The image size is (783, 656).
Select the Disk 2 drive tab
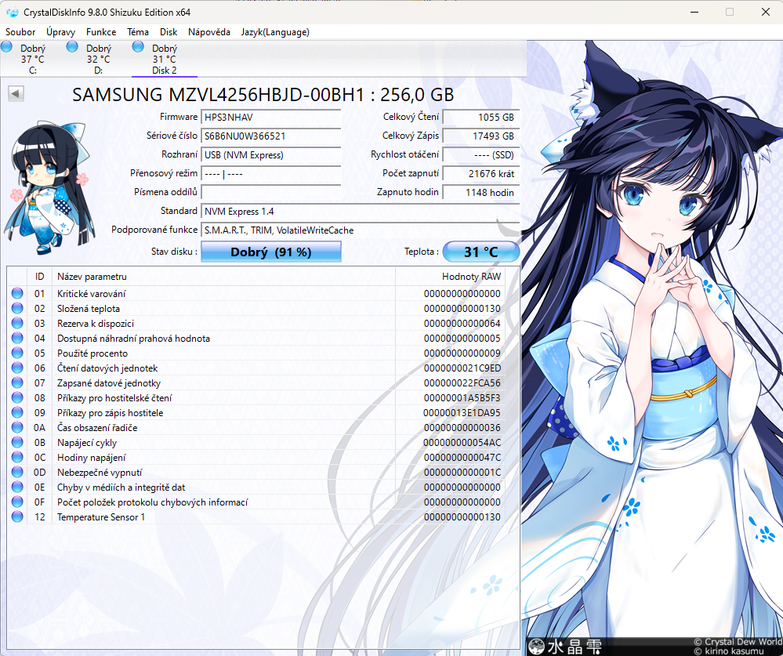pyautogui.click(x=165, y=59)
